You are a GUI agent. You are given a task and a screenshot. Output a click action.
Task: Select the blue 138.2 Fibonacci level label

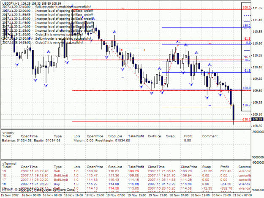[247, 105]
